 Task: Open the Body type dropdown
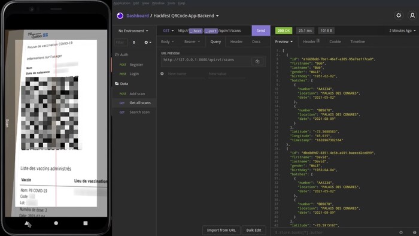point(167,42)
